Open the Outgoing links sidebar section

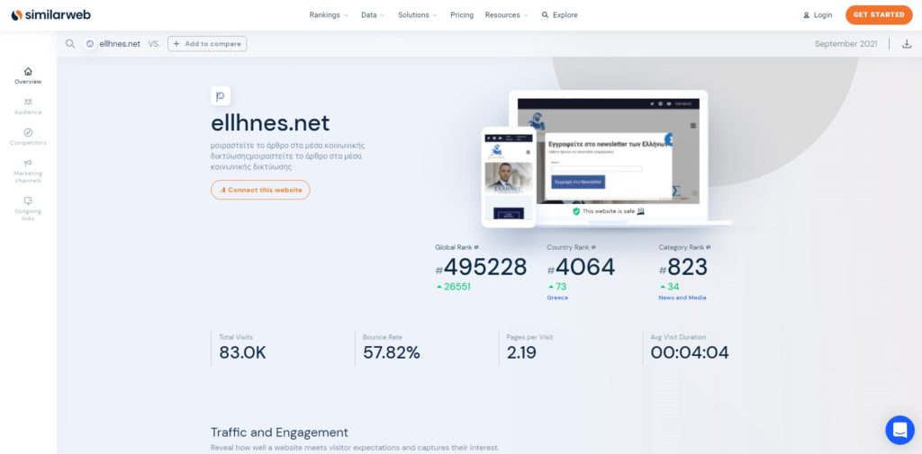click(28, 209)
